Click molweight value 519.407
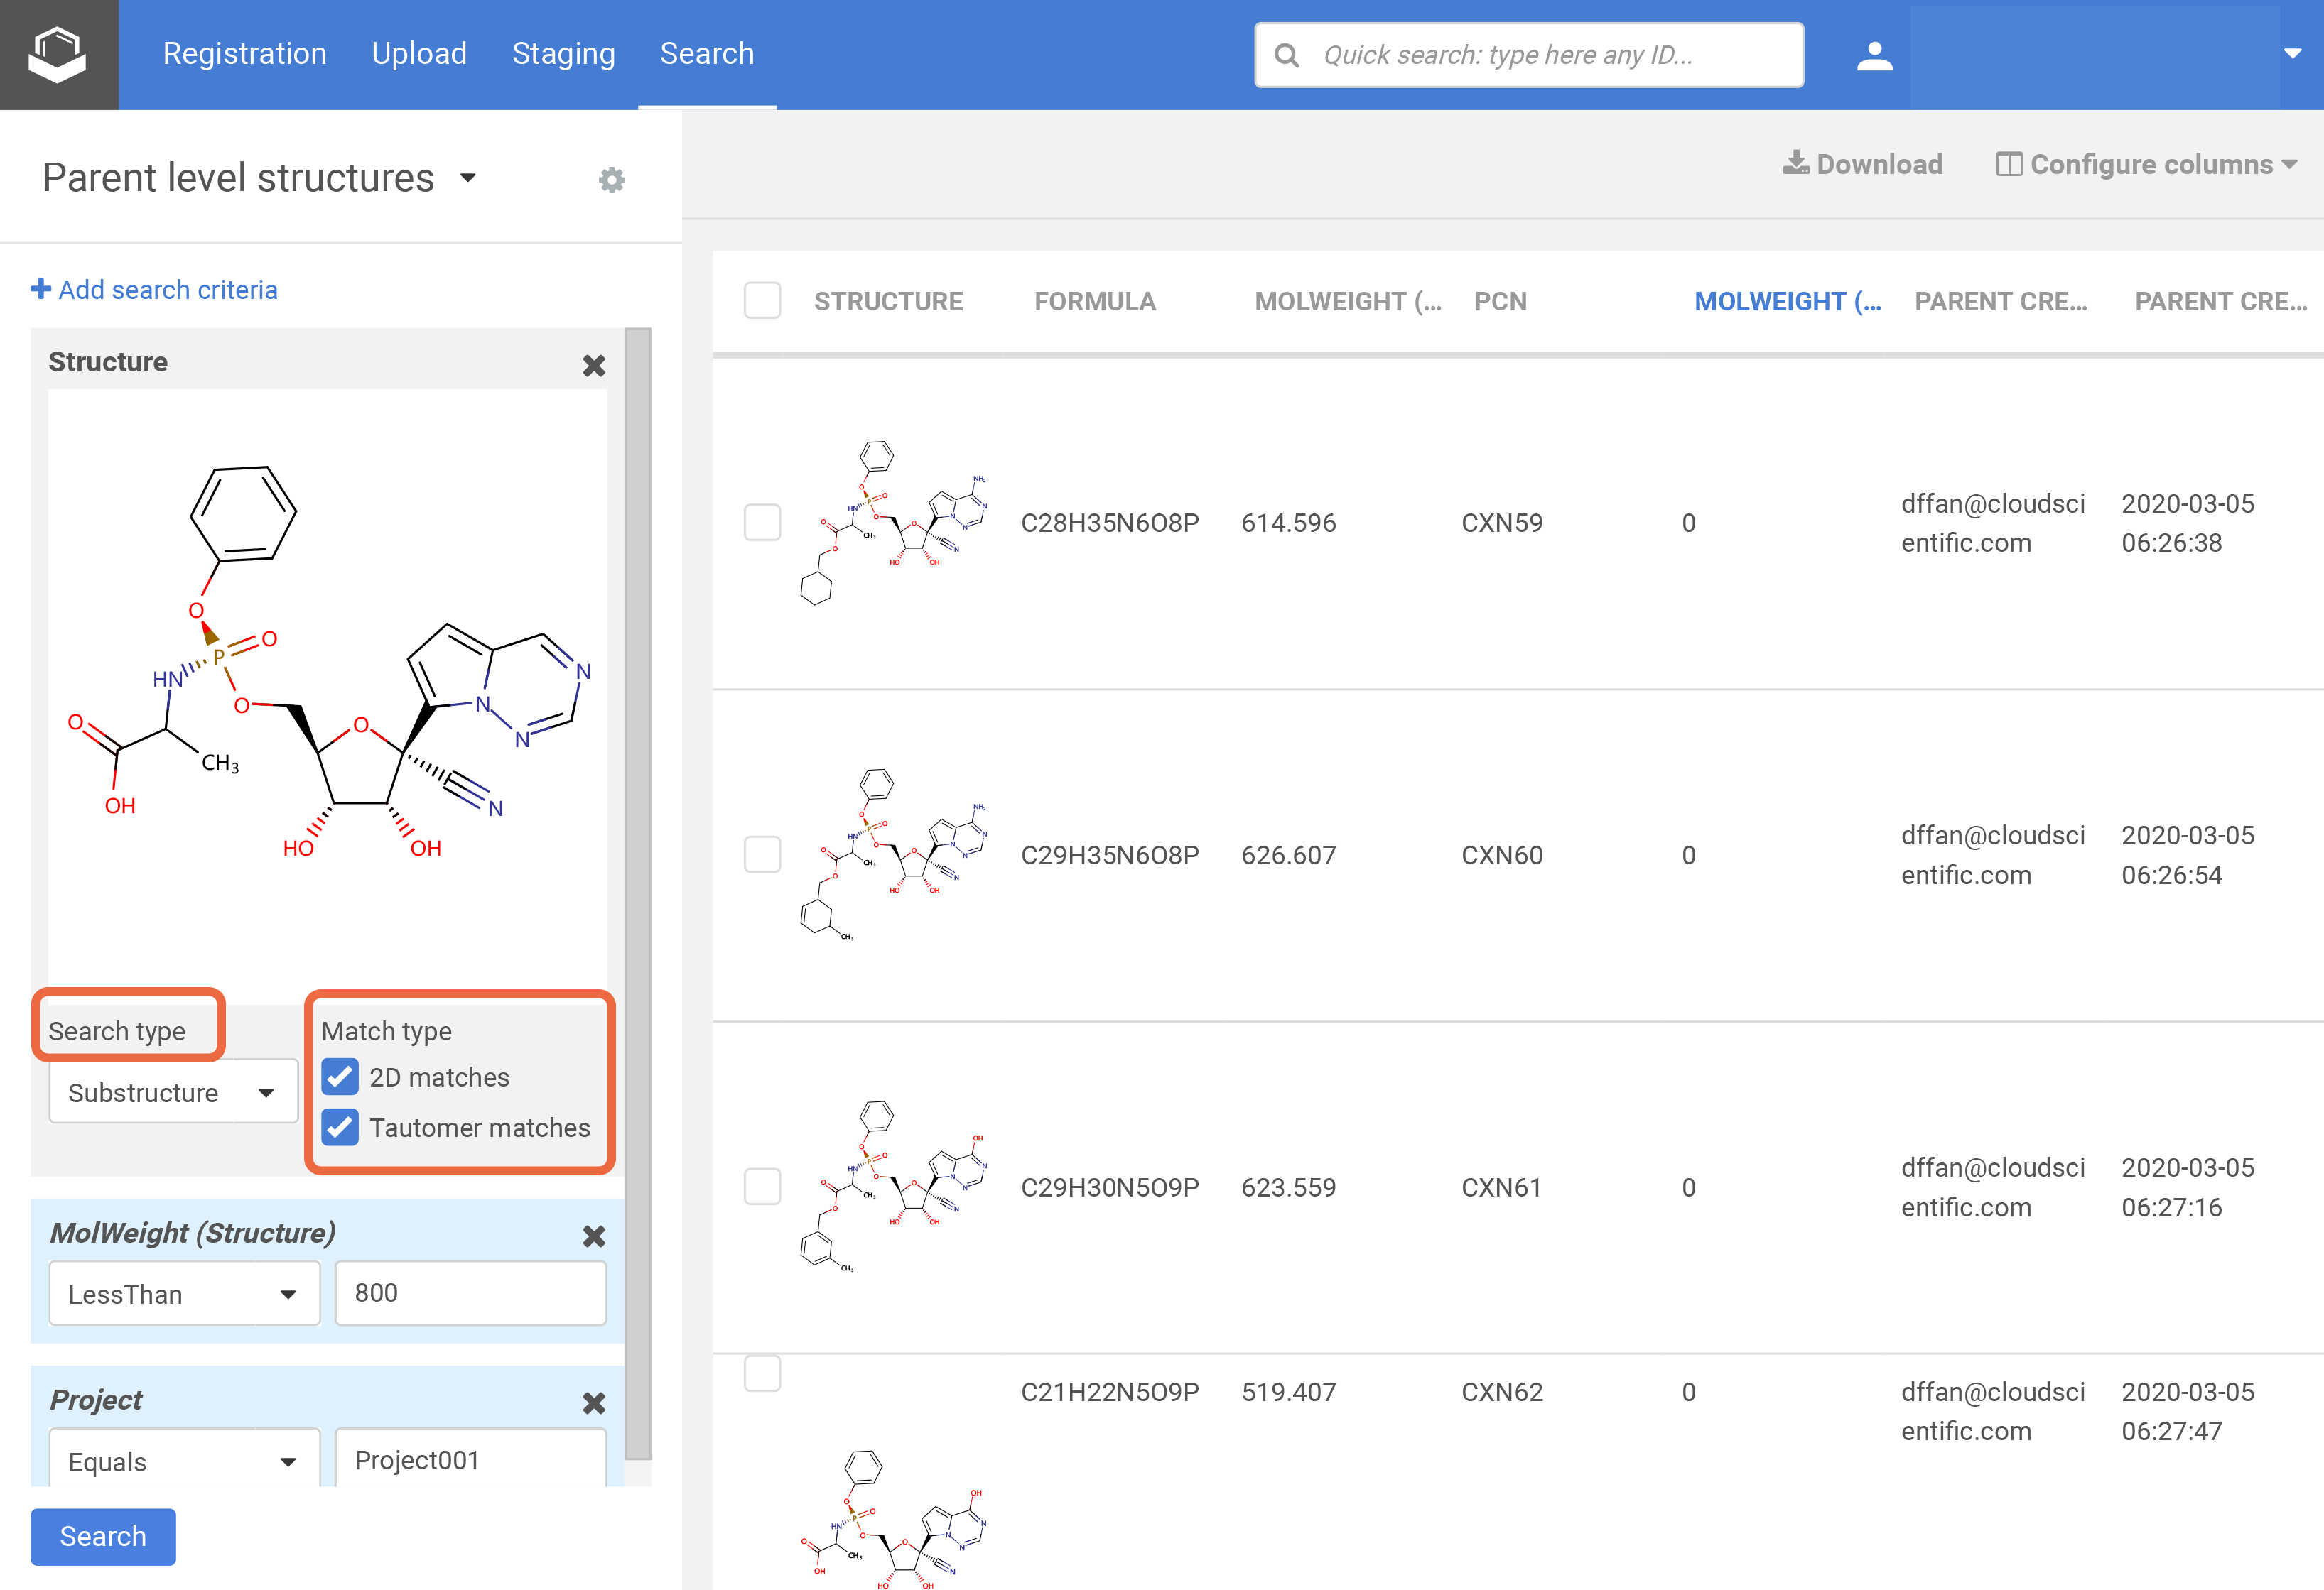 coord(1288,1392)
